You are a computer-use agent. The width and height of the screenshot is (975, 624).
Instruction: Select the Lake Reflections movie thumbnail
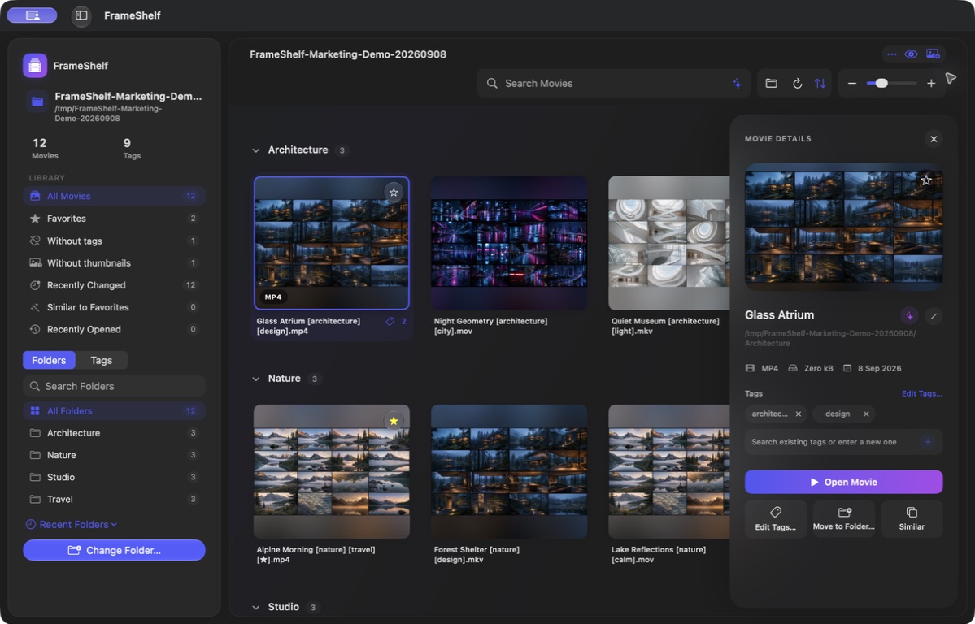click(x=669, y=472)
